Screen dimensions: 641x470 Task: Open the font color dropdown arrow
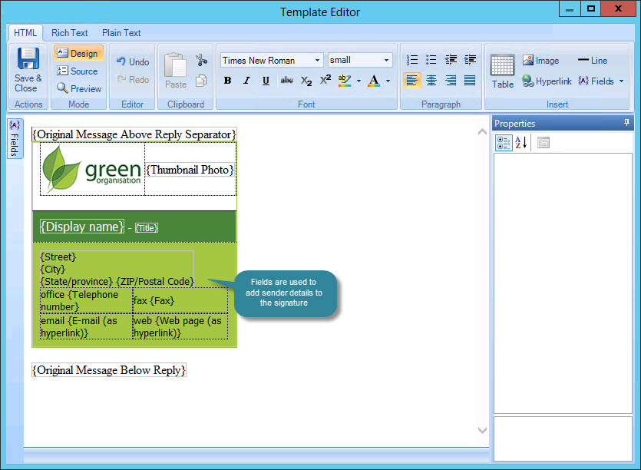click(x=388, y=81)
